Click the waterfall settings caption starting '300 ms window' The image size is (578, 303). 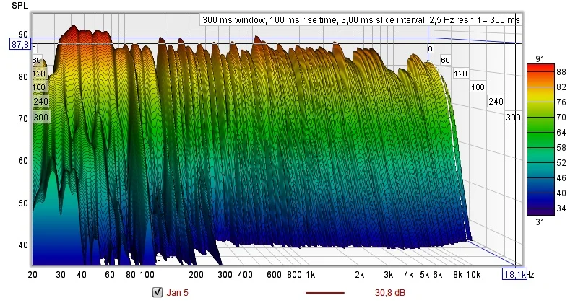(x=361, y=20)
